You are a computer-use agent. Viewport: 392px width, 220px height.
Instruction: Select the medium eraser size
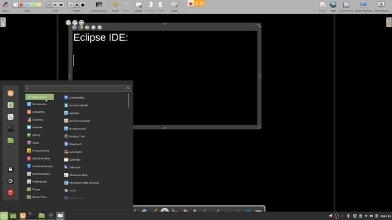click(77, 5)
